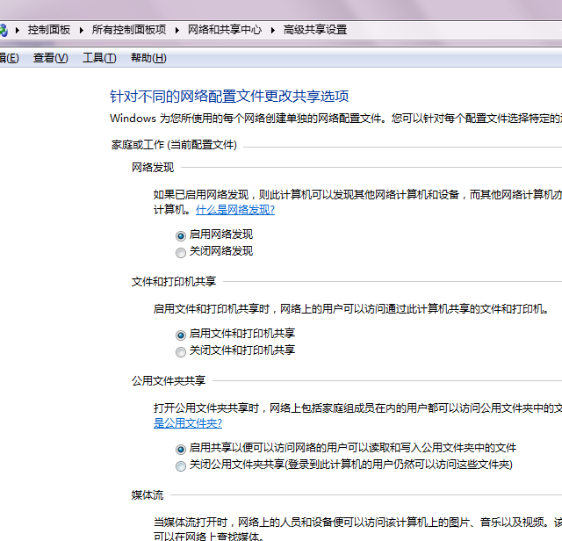Click the 媒体流 section heading

pos(148,495)
